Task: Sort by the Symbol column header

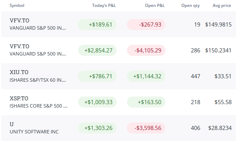Action: (x=17, y=6)
